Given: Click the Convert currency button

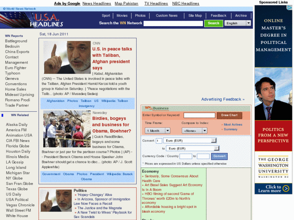Looking at the screenshot, I should (219, 156).
